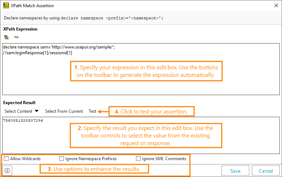
Task: Click the XPath Match Assertion title icon
Action: pyautogui.click(x=6, y=6)
